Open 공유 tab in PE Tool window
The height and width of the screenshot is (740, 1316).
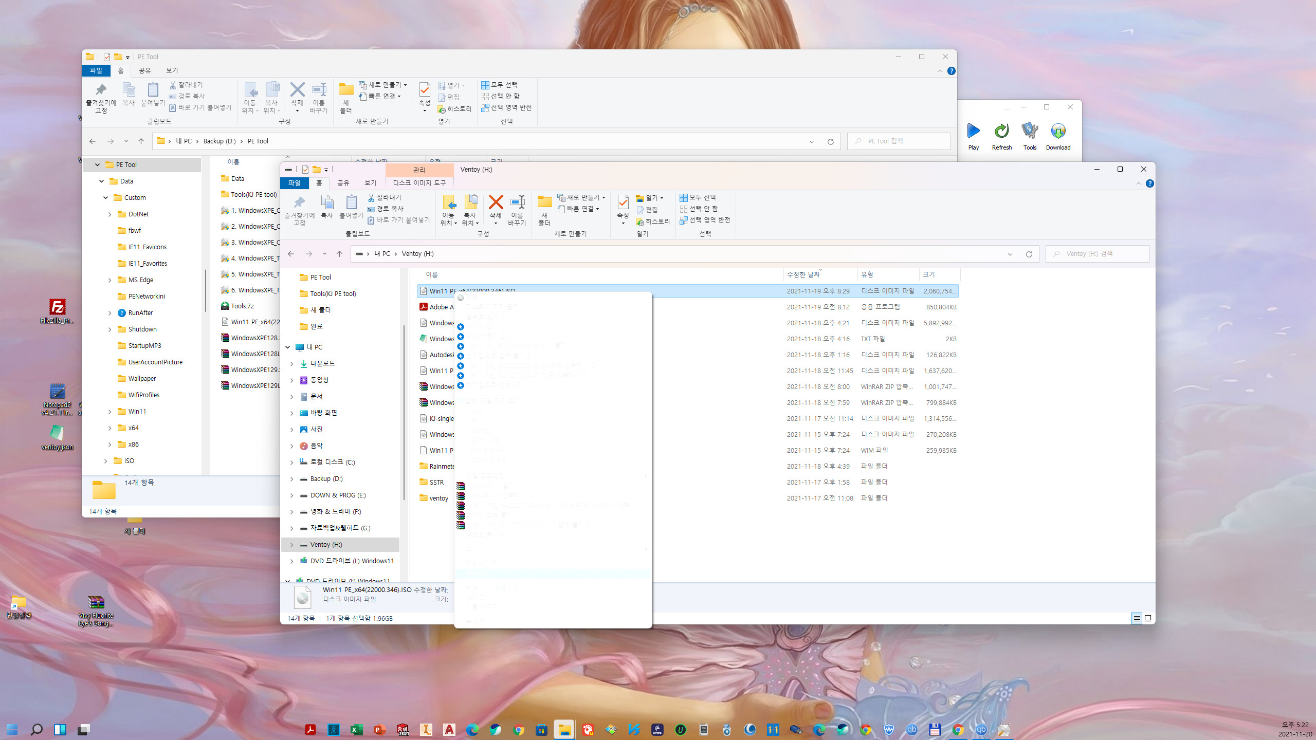tap(144, 70)
